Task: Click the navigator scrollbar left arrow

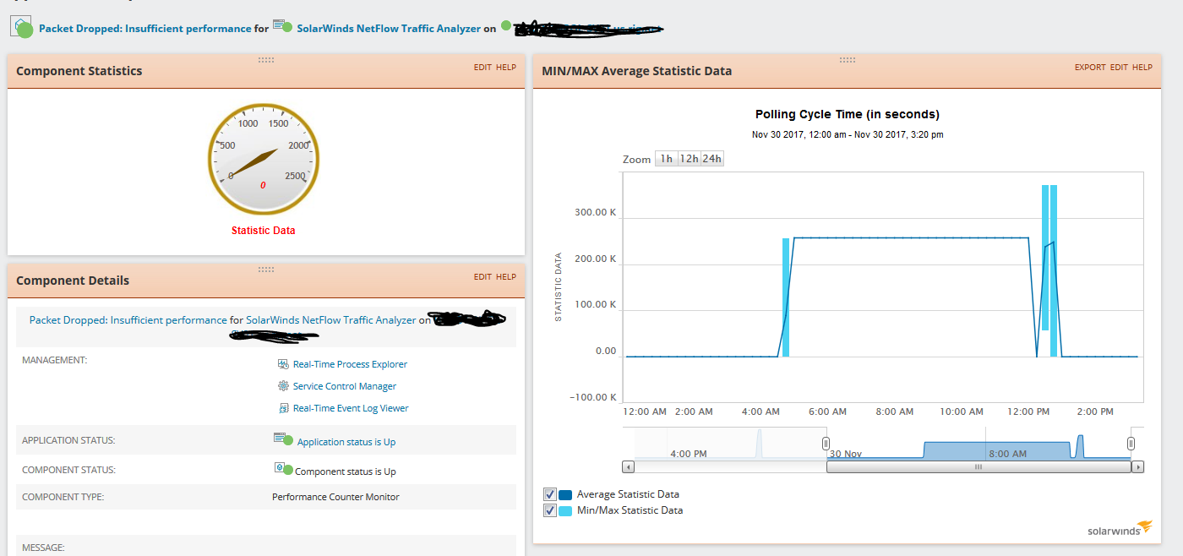Action: click(x=628, y=466)
